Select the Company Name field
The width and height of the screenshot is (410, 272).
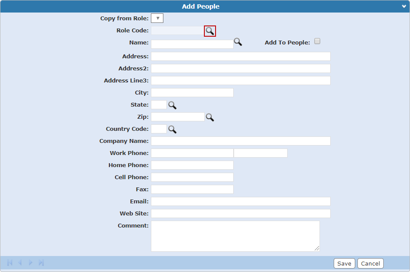pos(241,141)
